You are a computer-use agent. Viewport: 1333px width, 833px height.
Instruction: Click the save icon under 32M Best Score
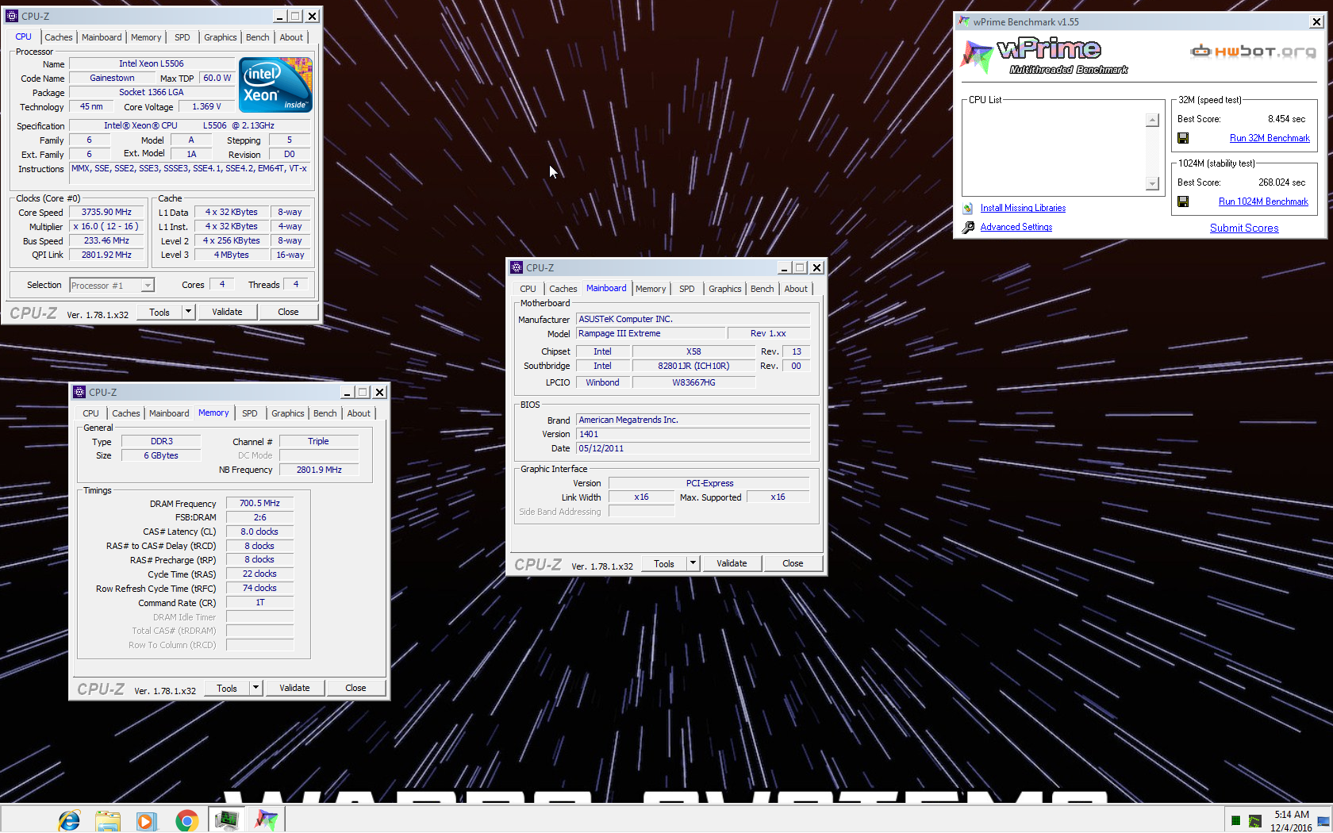pos(1183,138)
